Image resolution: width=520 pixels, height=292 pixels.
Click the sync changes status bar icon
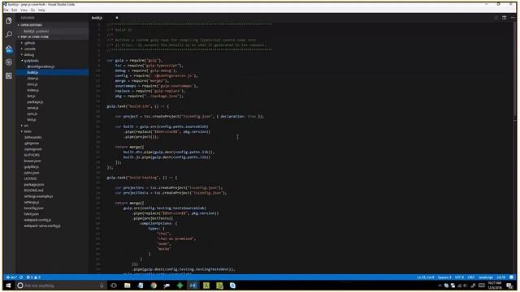tap(21, 277)
